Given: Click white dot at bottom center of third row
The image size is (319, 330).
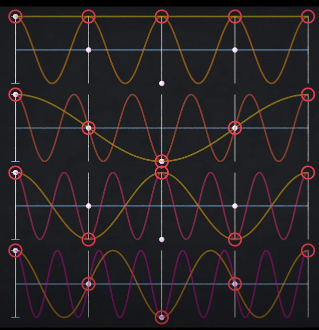Looking at the screenshot, I should coord(162,239).
